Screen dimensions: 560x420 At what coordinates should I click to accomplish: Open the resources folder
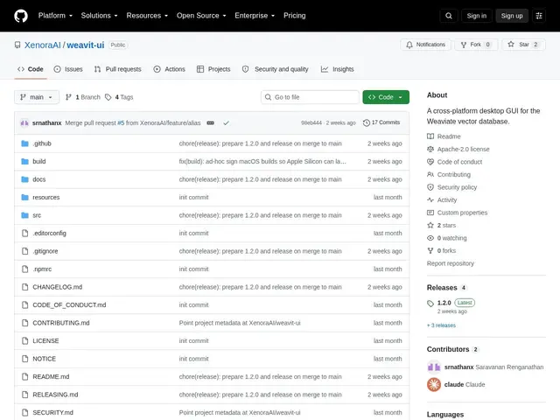point(46,197)
